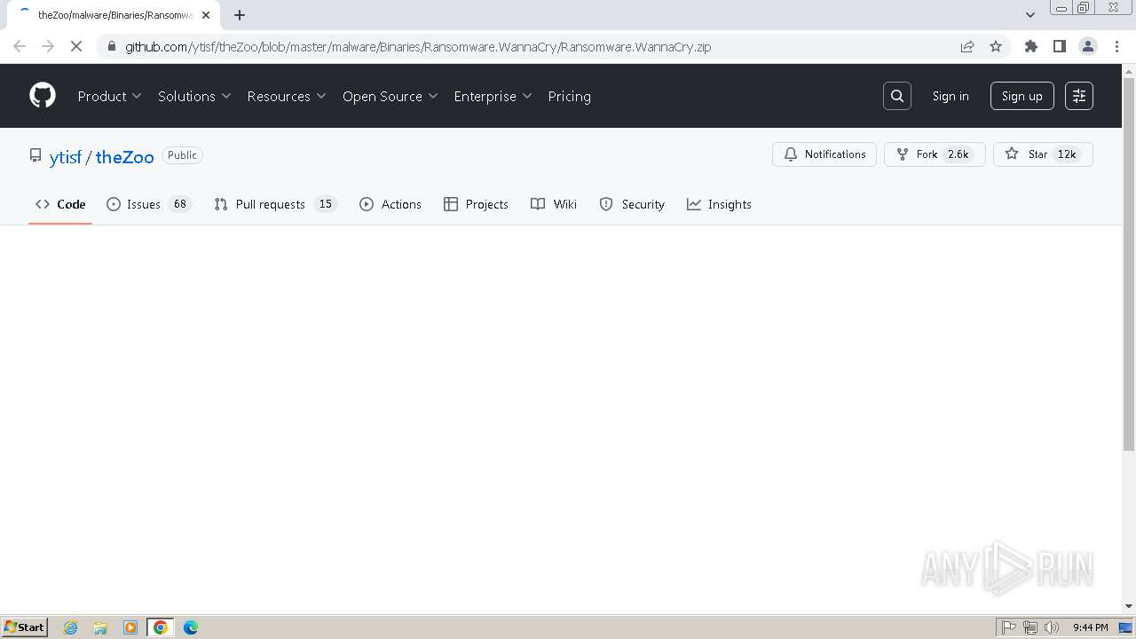
Task: Open the Chrome extensions puzzle icon
Action: tap(1030, 46)
